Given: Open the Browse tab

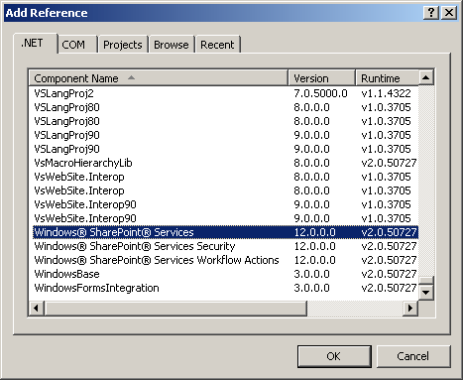Looking at the screenshot, I should pos(172,45).
